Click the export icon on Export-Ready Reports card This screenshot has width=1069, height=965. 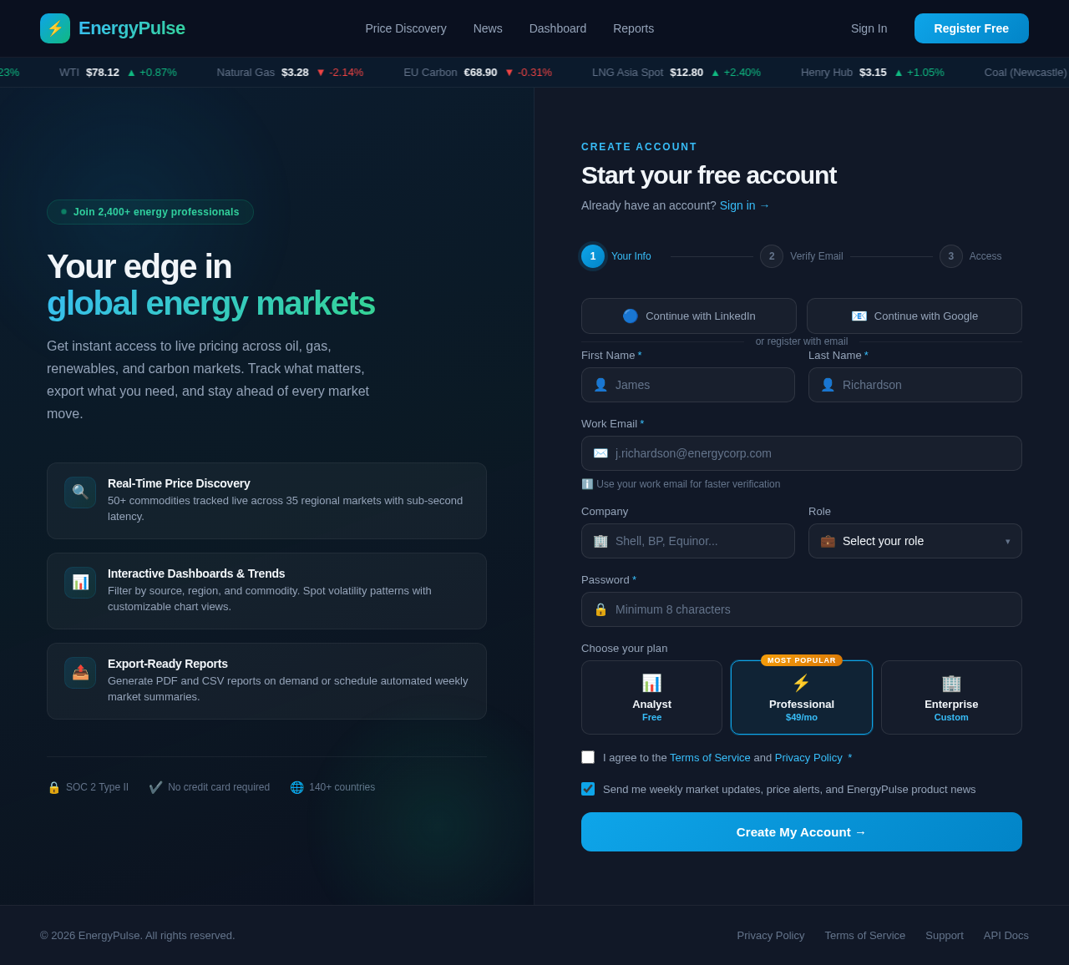(80, 672)
